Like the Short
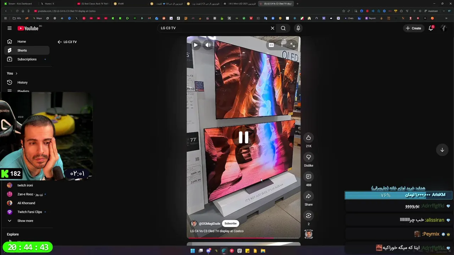This screenshot has width=454, height=255. tap(309, 138)
